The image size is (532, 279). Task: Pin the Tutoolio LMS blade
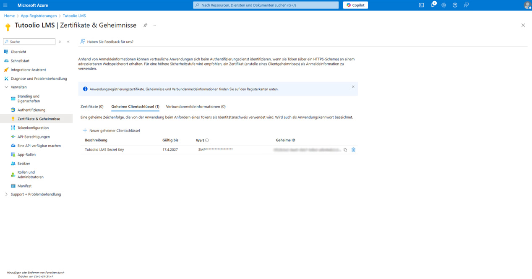coord(145,25)
